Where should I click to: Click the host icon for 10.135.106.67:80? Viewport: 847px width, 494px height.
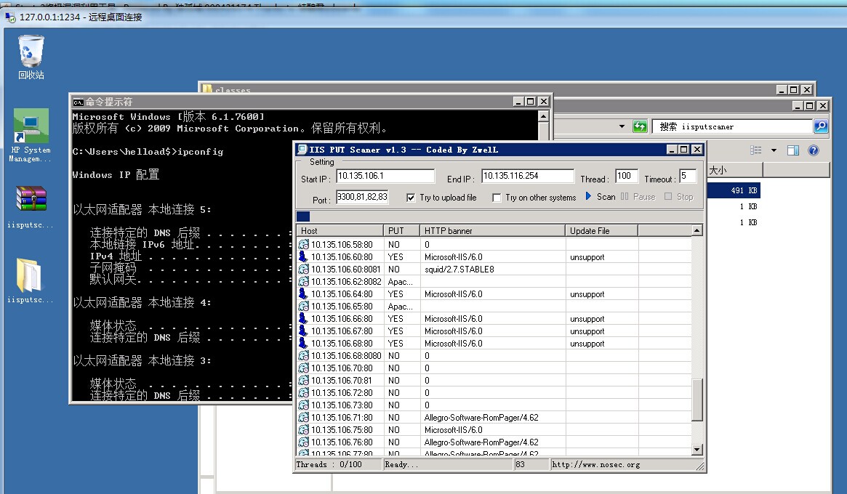pos(303,331)
